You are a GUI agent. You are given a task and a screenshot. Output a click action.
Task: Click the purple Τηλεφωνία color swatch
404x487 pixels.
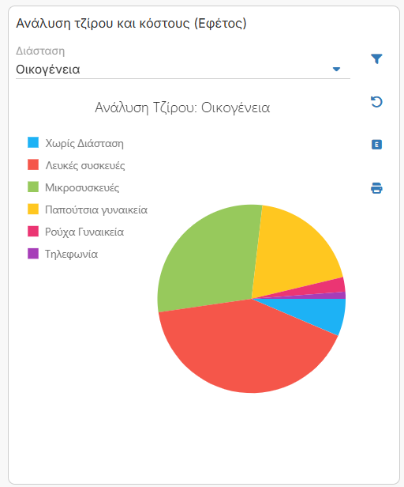(33, 254)
